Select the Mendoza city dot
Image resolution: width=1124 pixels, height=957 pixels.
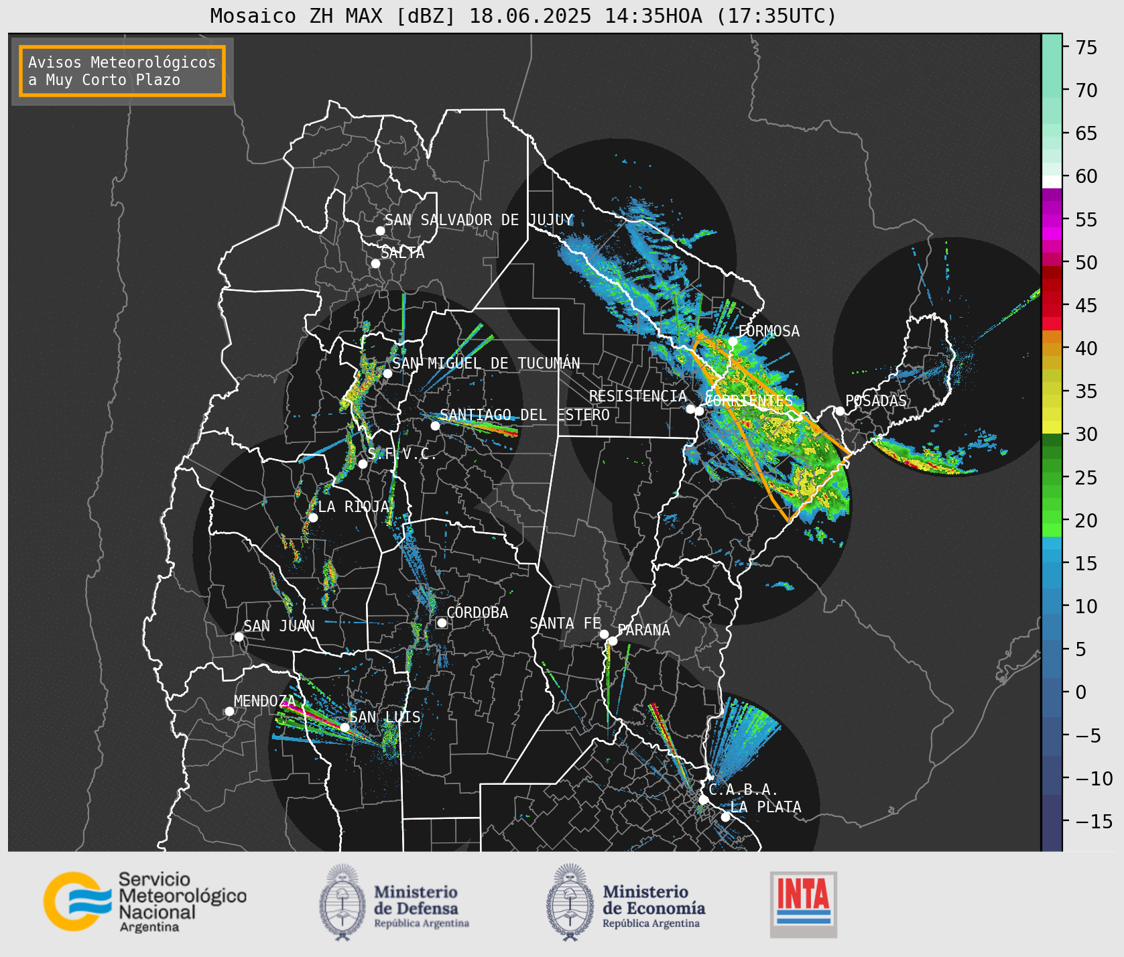pyautogui.click(x=229, y=711)
